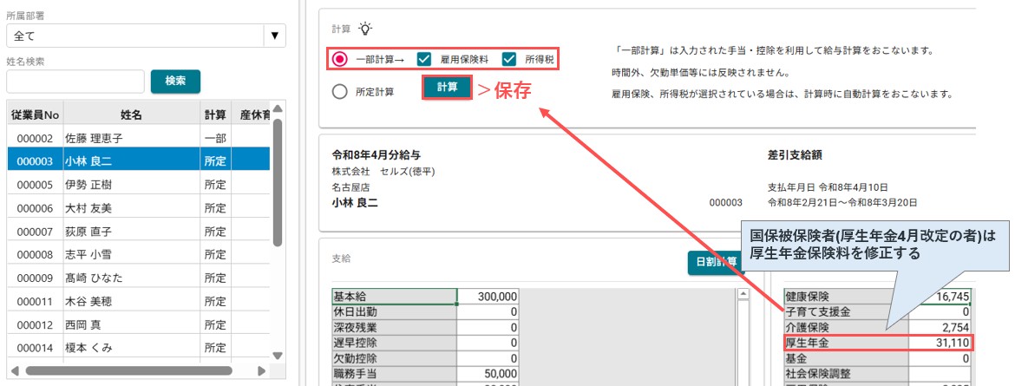Select employee 荻原 直子

(139, 232)
